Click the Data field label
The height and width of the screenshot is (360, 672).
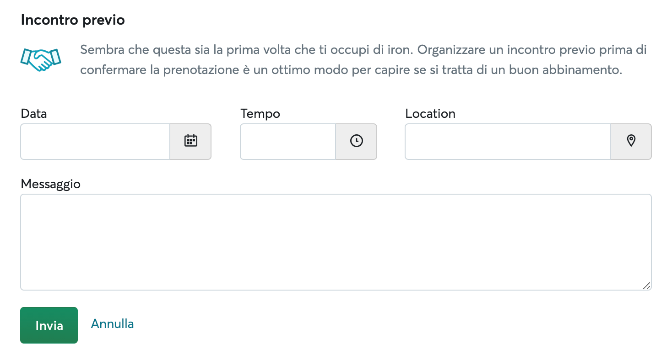34,113
